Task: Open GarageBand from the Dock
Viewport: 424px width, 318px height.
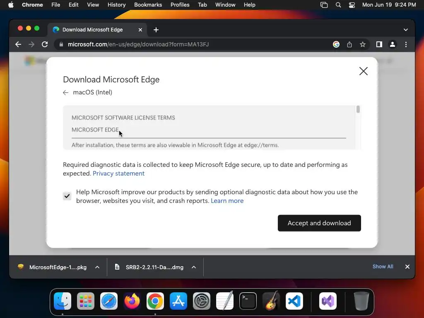Action: pos(271,301)
